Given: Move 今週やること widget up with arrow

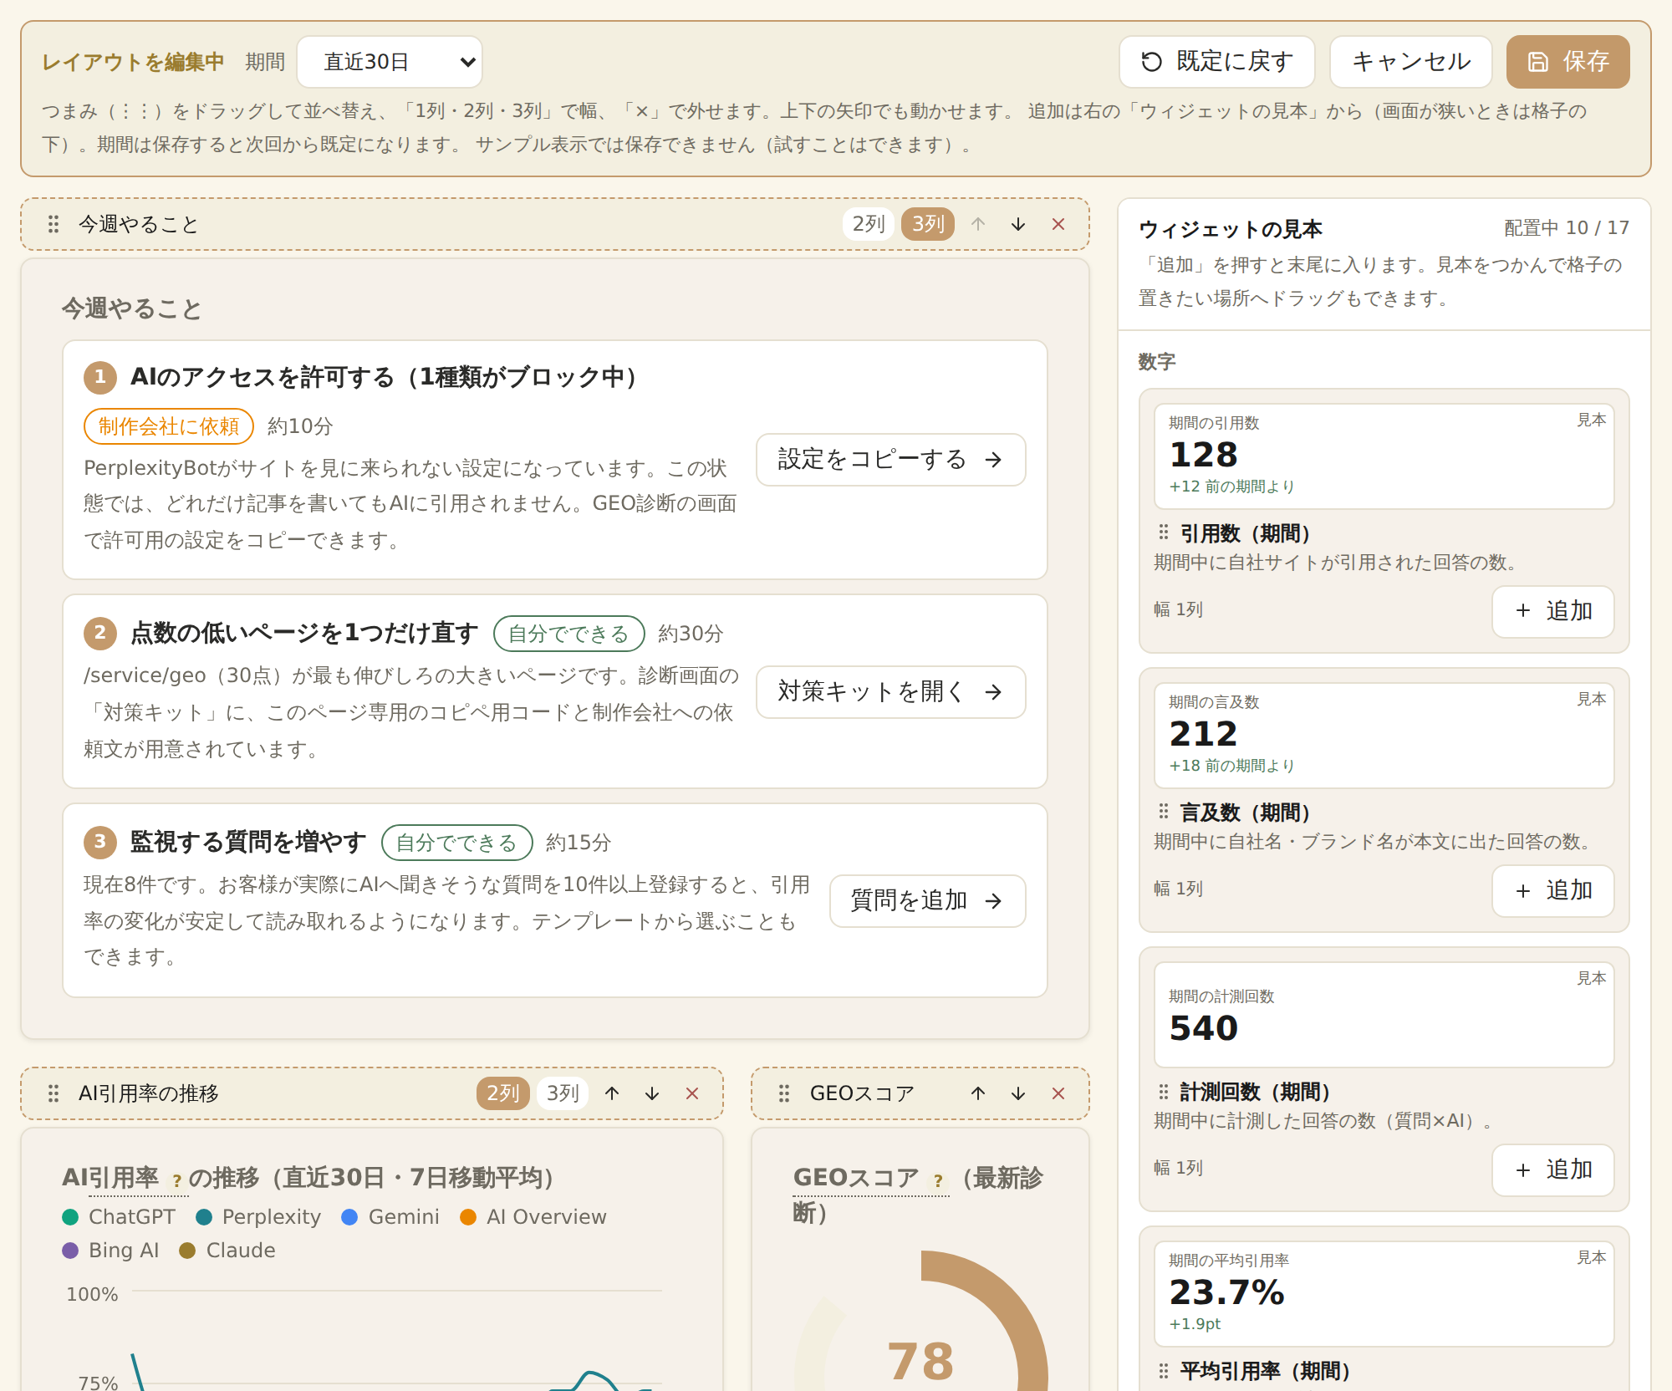Looking at the screenshot, I should tap(978, 224).
